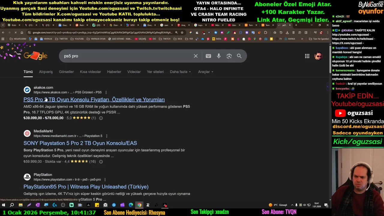Open the Tüm Yer İşaretleri folder

319,39
